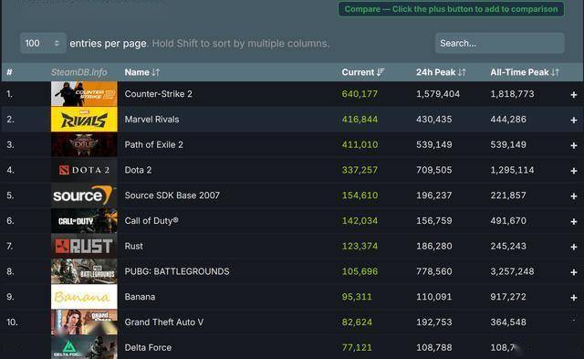Sort table by Name column
The image size is (584, 359).
pos(142,72)
